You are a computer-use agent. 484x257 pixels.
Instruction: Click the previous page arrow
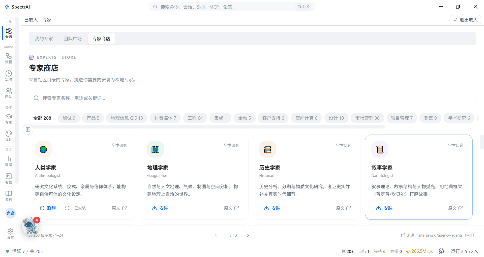click(216, 235)
